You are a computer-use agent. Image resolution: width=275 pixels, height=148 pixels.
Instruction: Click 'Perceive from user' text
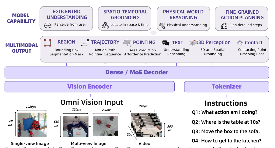click(70, 24)
